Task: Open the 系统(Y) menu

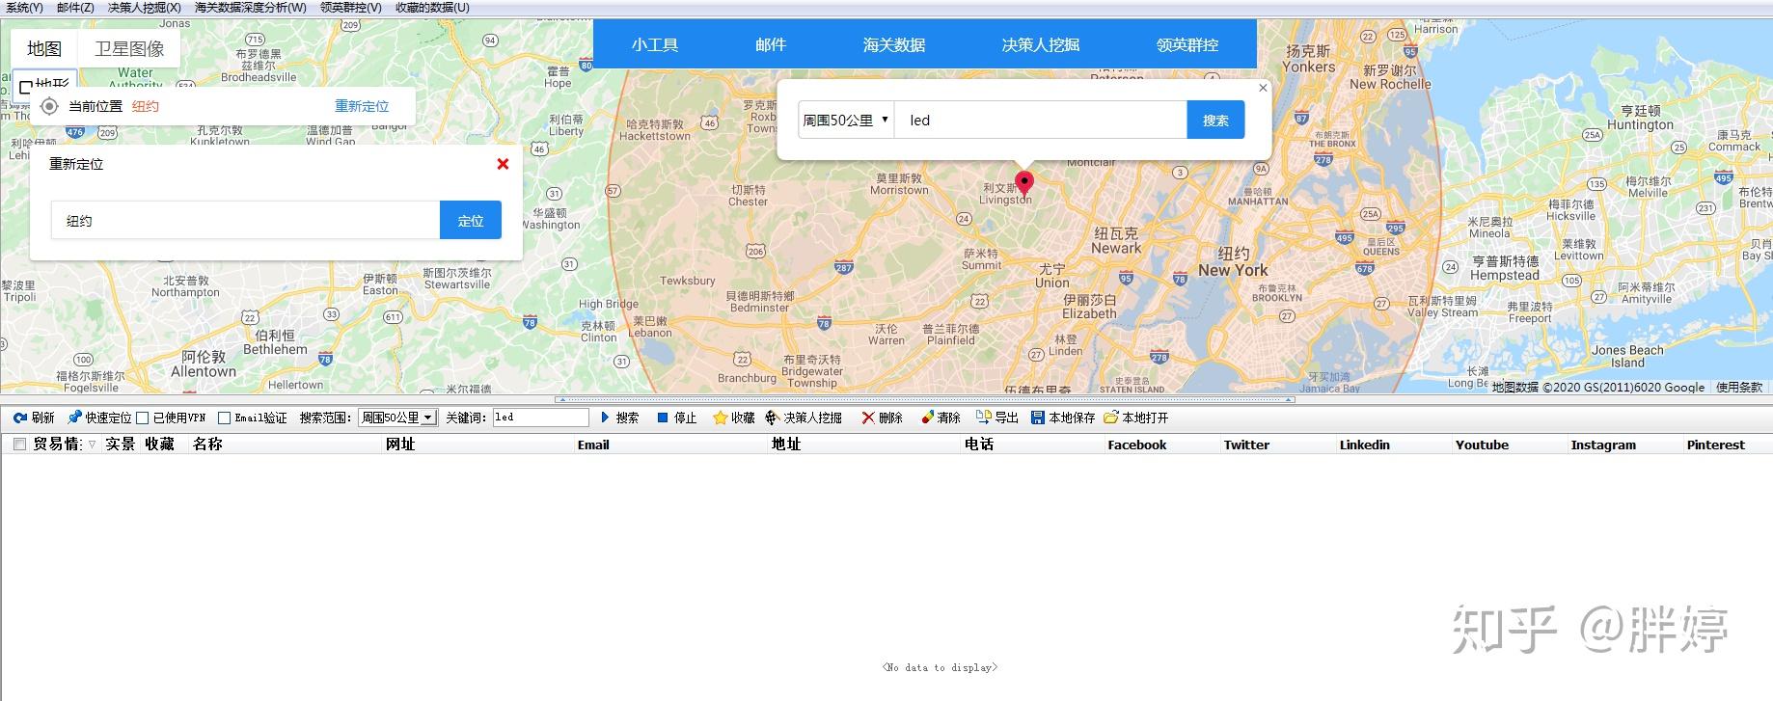Action: tap(24, 8)
